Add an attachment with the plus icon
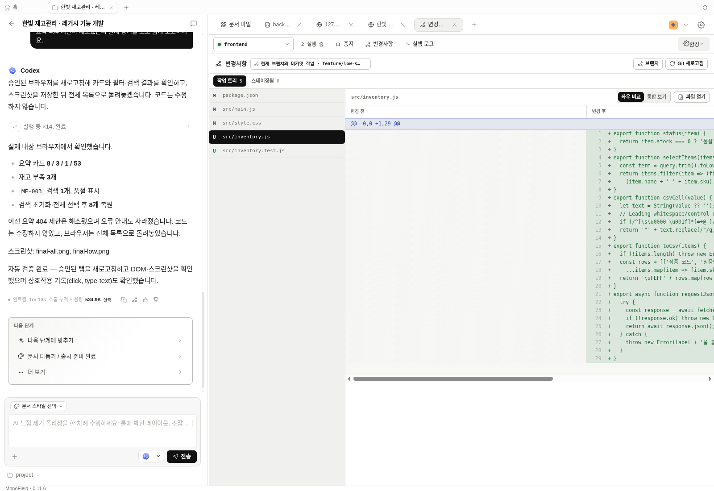 click(15, 457)
